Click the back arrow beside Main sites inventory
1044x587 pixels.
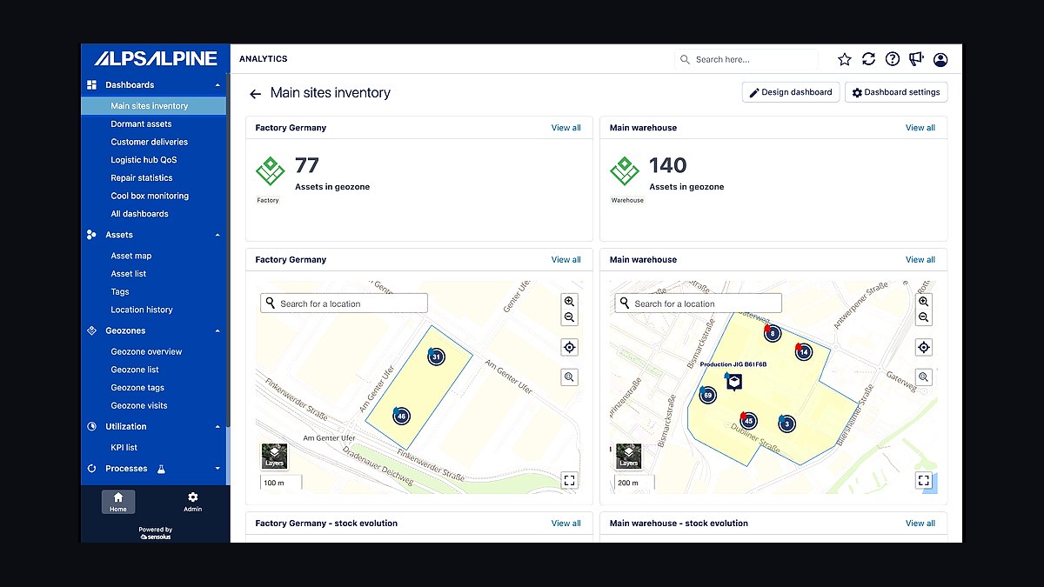pos(255,94)
